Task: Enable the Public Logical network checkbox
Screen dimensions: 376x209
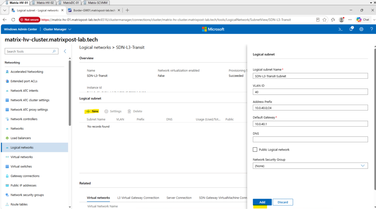Action: tap(255, 149)
